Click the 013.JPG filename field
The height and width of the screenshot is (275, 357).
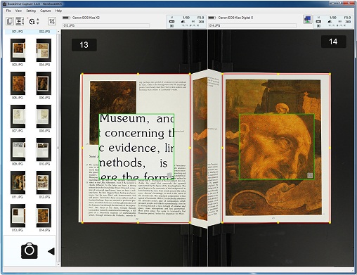[106, 25]
